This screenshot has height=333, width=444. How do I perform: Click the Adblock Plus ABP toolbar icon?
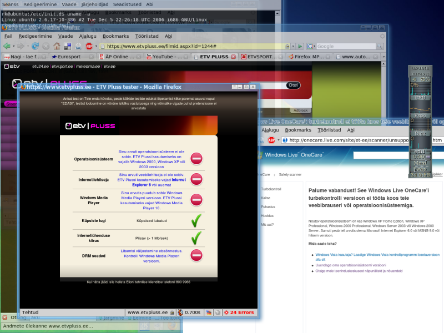click(89, 46)
